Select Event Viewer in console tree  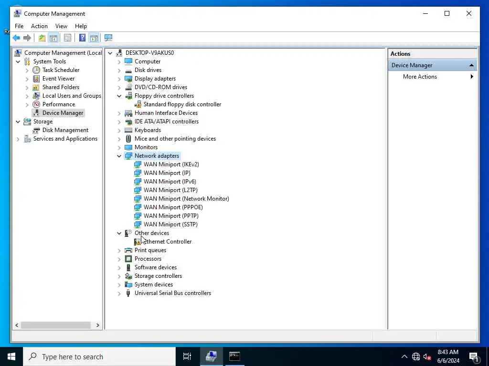point(58,79)
